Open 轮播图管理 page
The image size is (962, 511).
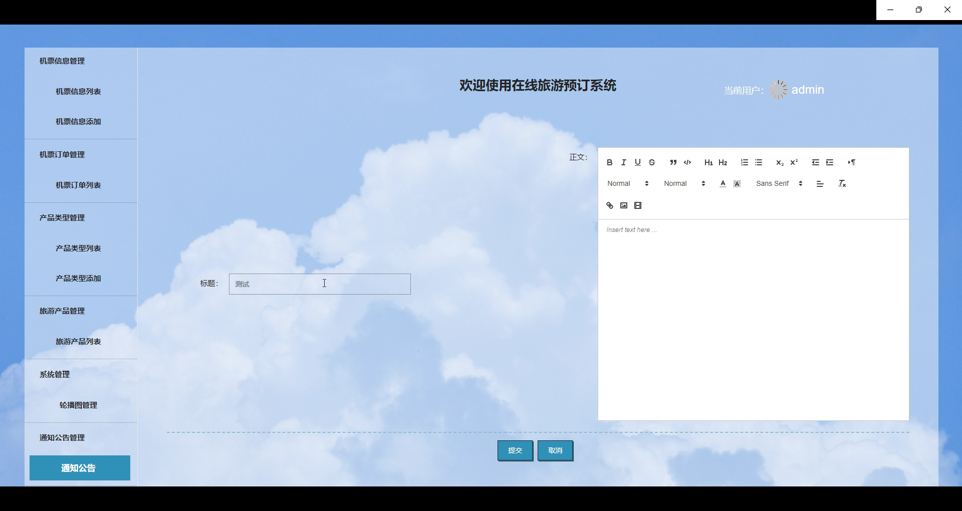(78, 405)
